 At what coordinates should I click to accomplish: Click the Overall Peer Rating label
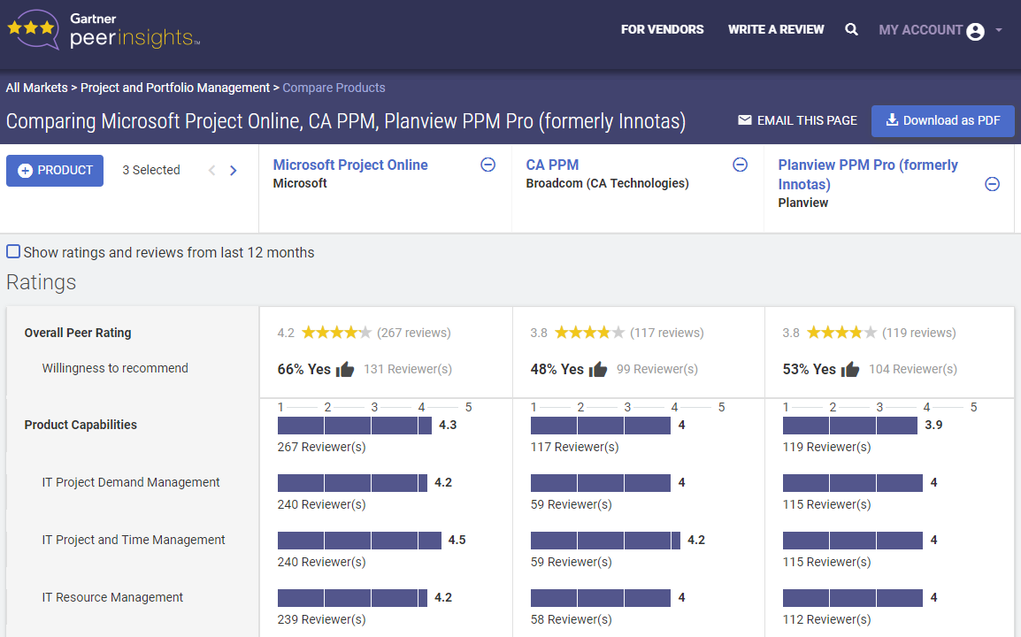click(x=78, y=333)
